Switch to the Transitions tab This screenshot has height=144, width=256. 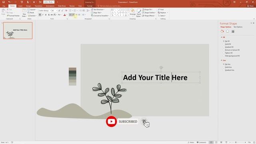point(38,6)
